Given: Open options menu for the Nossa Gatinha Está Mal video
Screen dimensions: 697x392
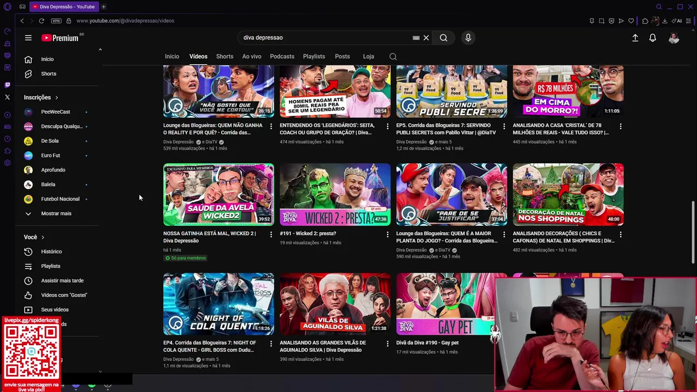Looking at the screenshot, I should 271,235.
